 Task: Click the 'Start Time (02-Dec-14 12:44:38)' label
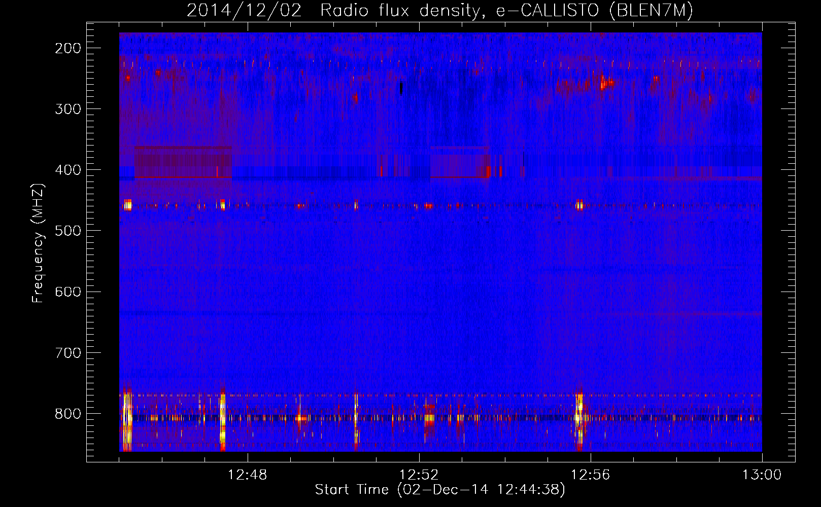tap(440, 490)
